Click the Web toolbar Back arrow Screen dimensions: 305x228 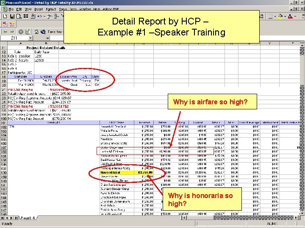point(5,32)
